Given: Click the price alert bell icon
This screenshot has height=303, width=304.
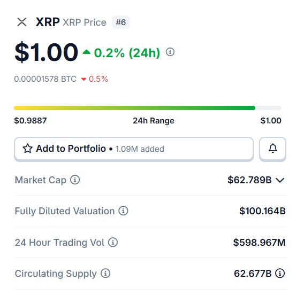Looking at the screenshot, I should tap(272, 149).
